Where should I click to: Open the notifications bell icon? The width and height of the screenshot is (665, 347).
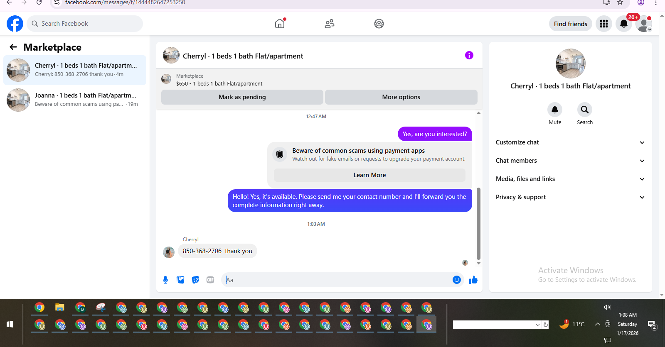click(x=624, y=24)
